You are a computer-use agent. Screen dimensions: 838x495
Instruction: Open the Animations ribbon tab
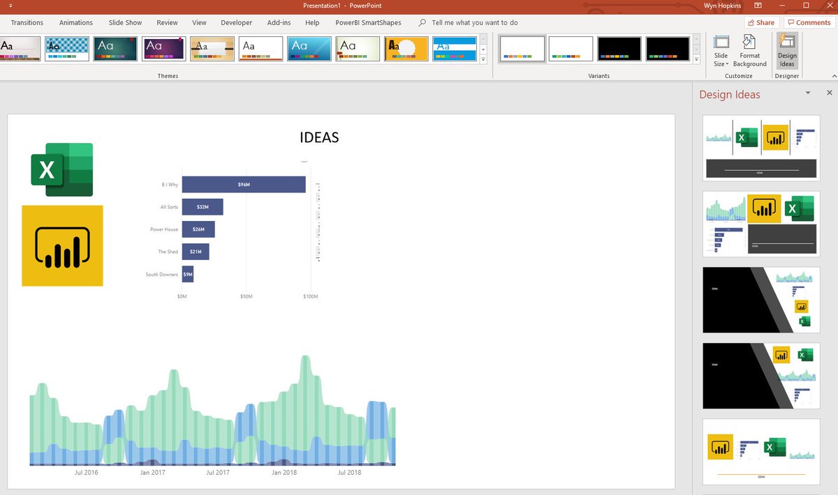point(76,22)
